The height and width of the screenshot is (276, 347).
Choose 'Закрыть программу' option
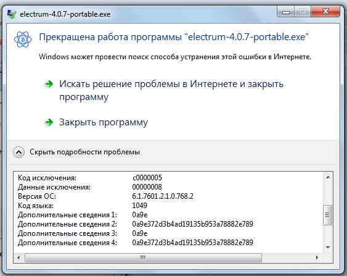coord(104,122)
